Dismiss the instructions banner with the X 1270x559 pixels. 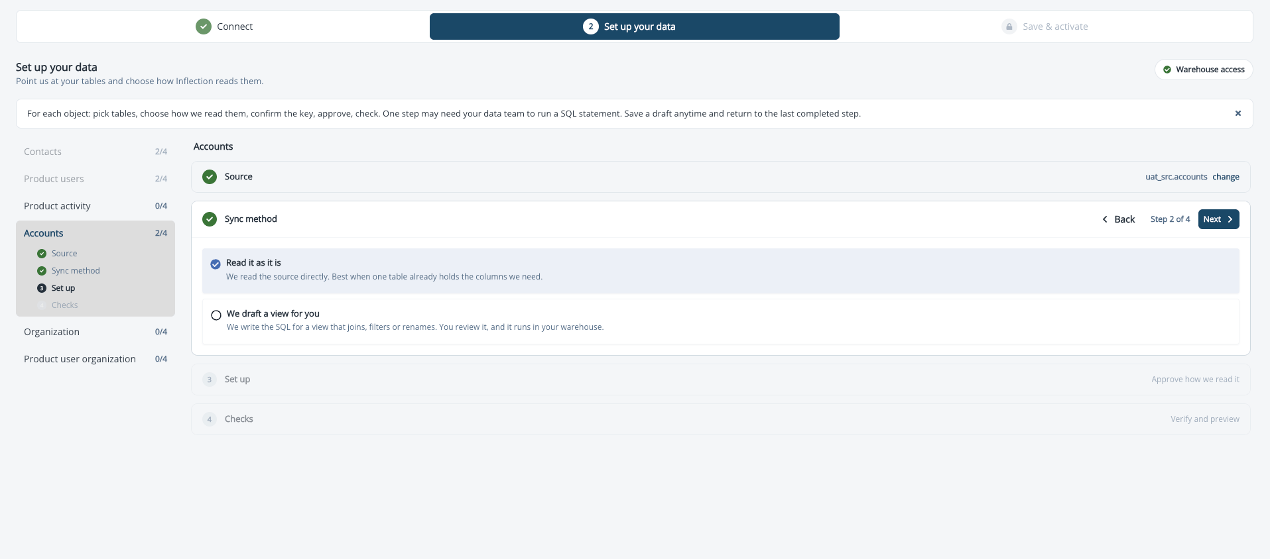(x=1238, y=113)
